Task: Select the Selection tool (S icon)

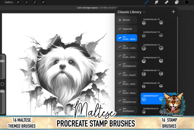Action: 35,2
